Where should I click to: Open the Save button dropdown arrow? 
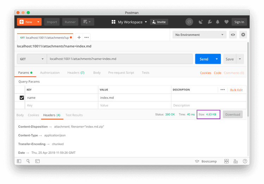pyautogui.click(x=240, y=59)
